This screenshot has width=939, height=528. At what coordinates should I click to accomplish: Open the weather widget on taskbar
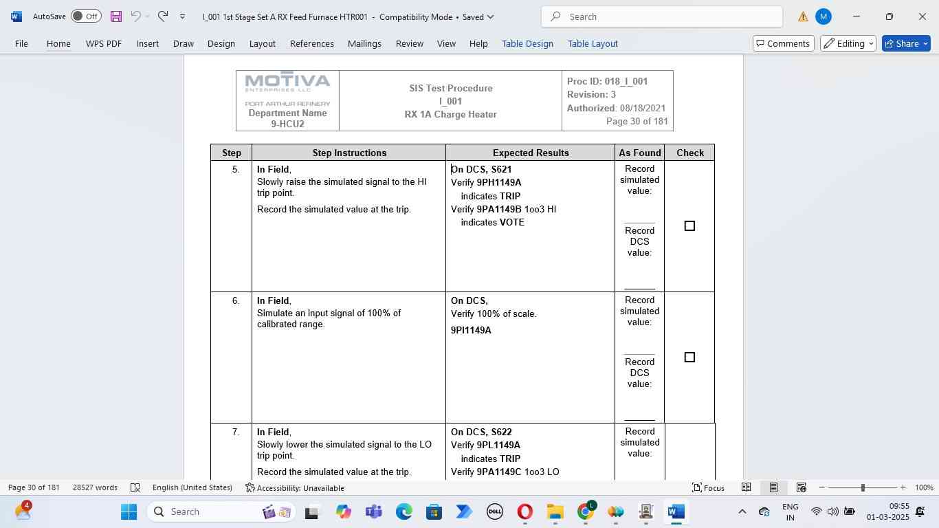pyautogui.click(x=22, y=510)
